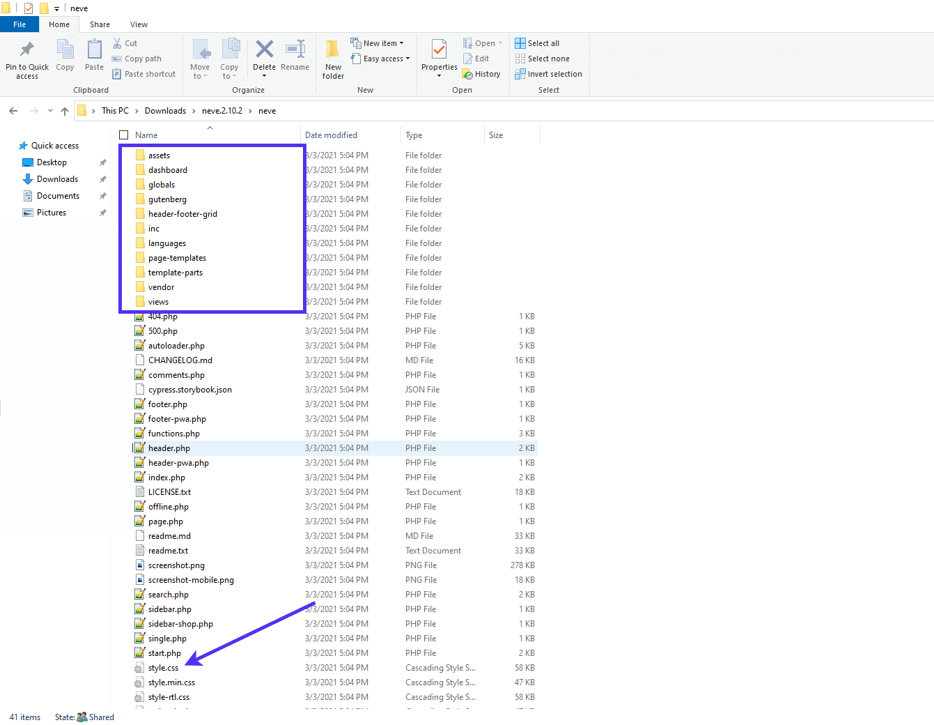Open the History button in Open group
The width and height of the screenshot is (934, 725).
coord(481,74)
